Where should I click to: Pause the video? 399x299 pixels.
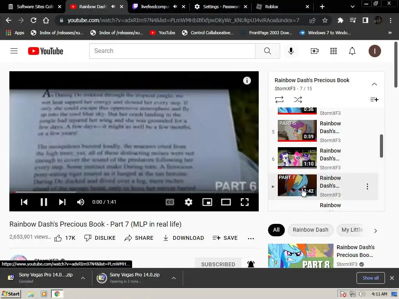pyautogui.click(x=44, y=202)
